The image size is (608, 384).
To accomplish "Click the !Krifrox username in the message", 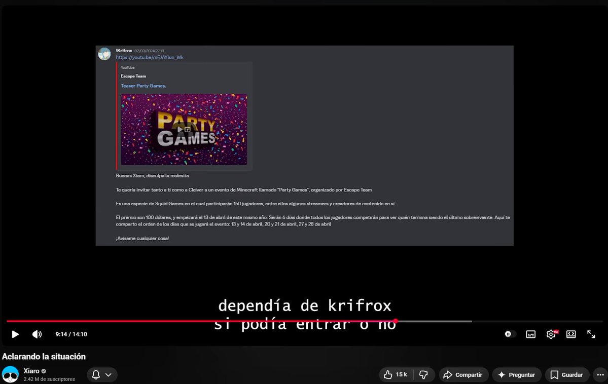I will pyautogui.click(x=124, y=51).
